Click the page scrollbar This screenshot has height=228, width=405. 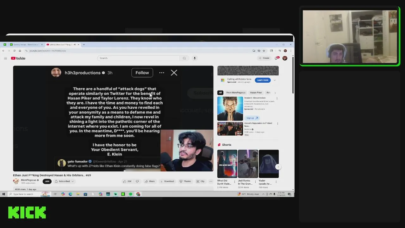pos(293,75)
